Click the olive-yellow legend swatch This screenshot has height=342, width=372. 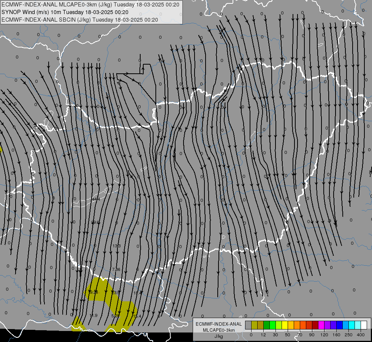[254, 325]
